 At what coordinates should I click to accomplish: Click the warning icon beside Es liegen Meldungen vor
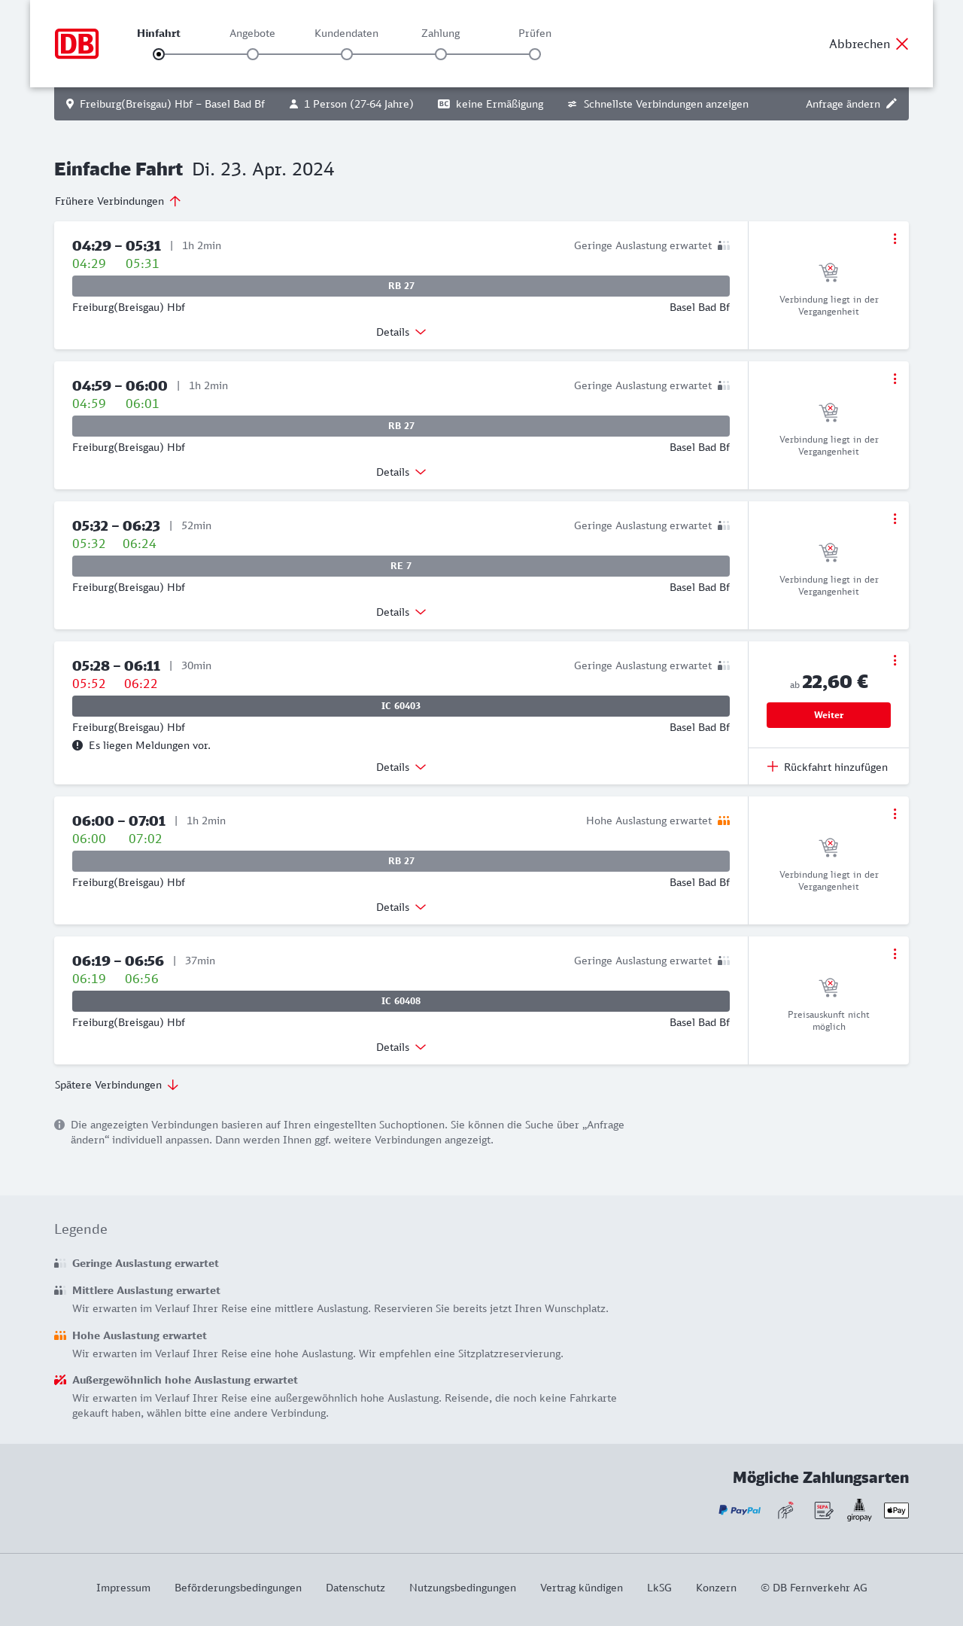click(77, 745)
